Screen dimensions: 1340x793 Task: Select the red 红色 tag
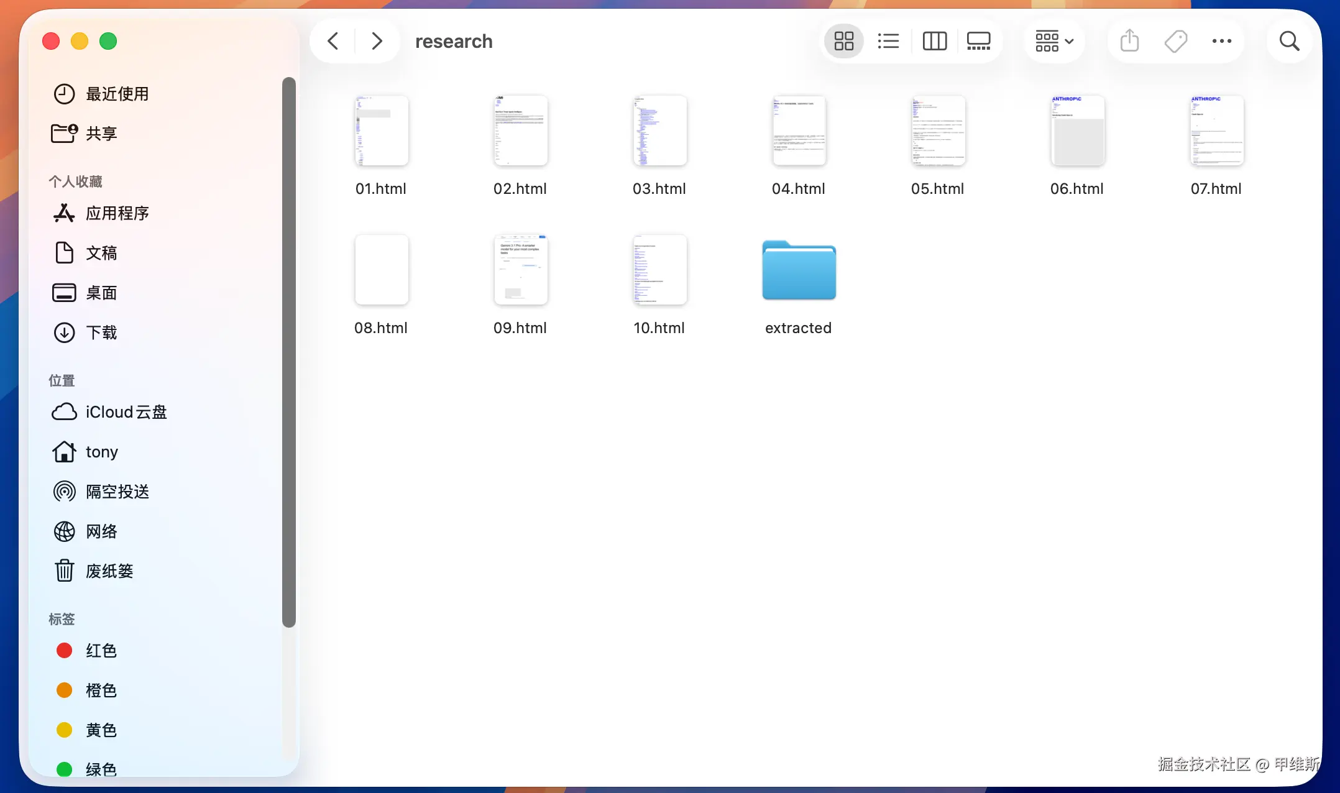[101, 651]
